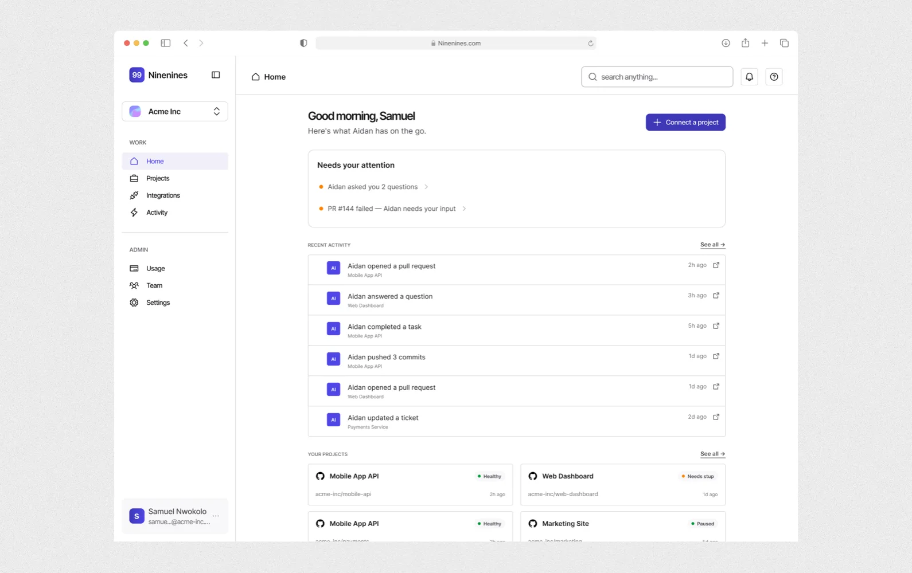912x573 pixels.
Task: Open external link for Aidan answered a question
Action: click(716, 296)
